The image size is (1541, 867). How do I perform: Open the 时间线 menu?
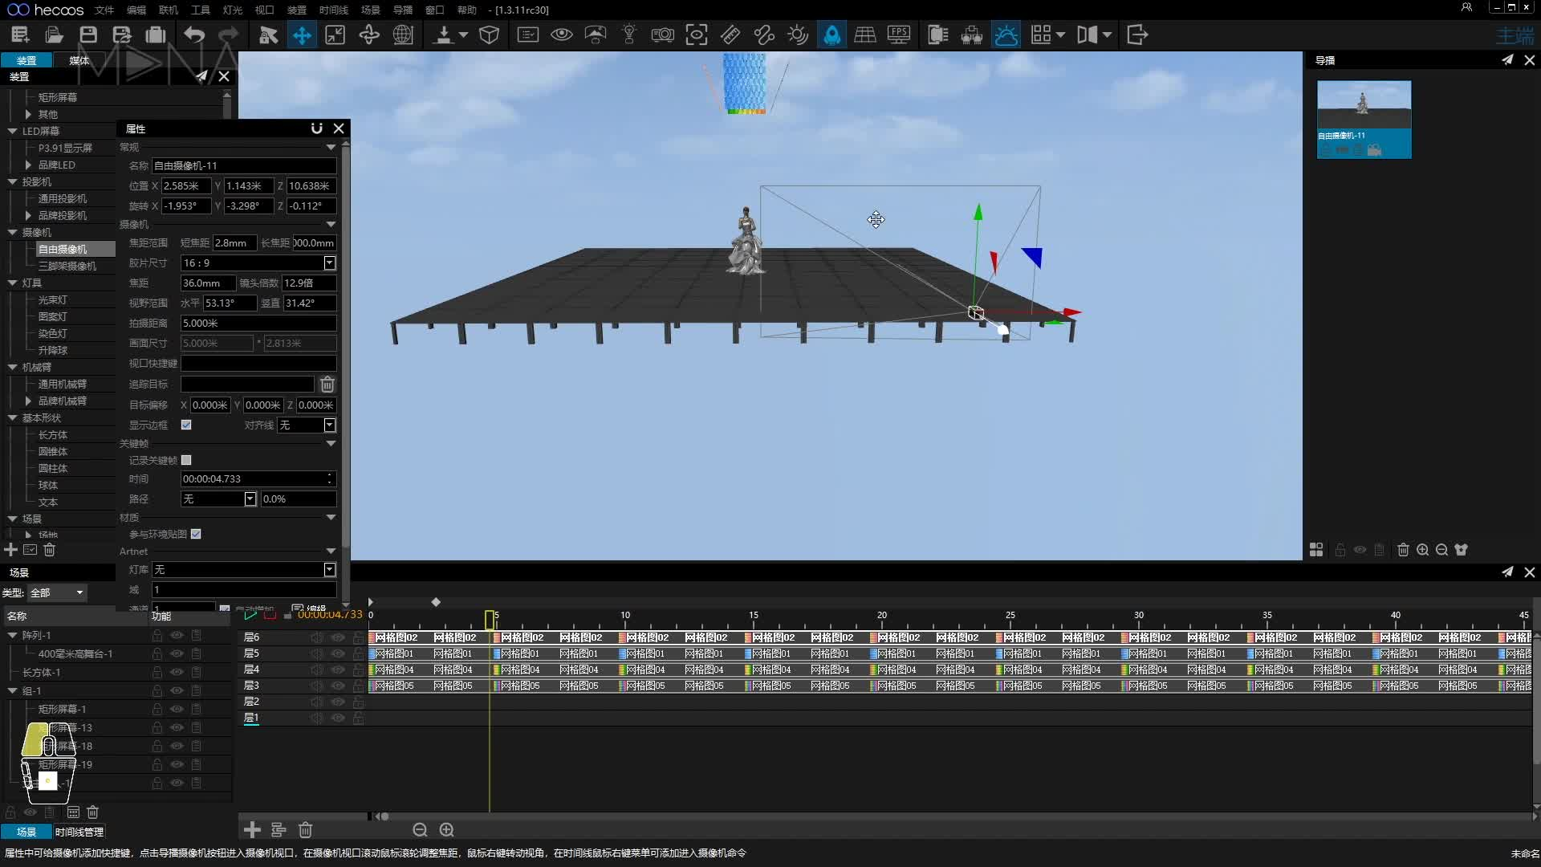[333, 10]
